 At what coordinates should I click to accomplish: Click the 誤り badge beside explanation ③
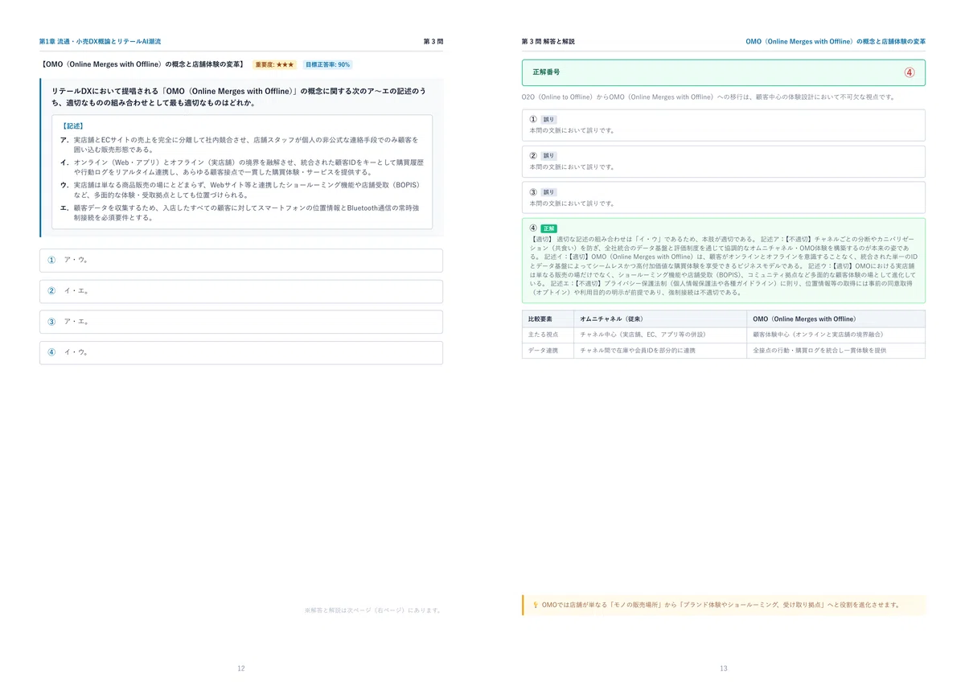click(548, 192)
